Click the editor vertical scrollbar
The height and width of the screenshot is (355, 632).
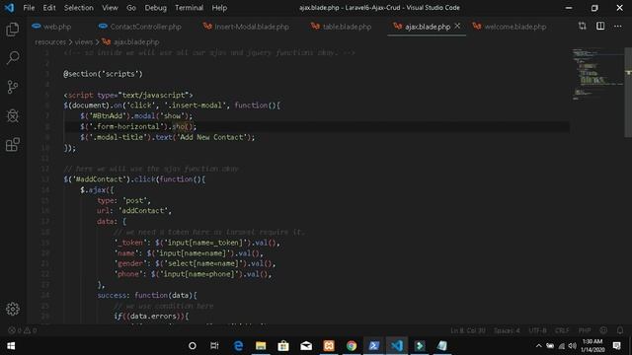(x=628, y=93)
